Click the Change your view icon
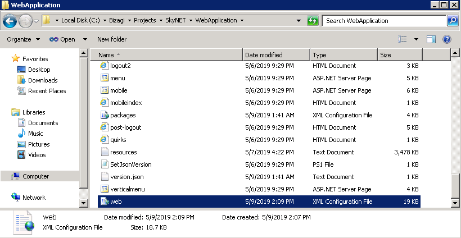The height and width of the screenshot is (238, 461). (x=402, y=39)
